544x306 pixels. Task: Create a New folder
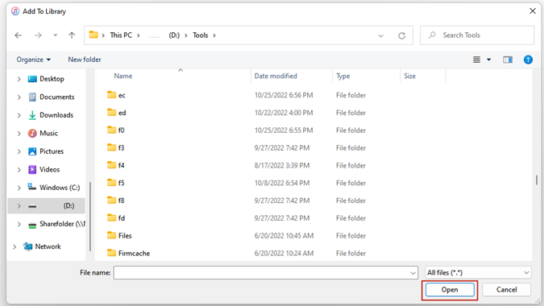click(x=85, y=60)
